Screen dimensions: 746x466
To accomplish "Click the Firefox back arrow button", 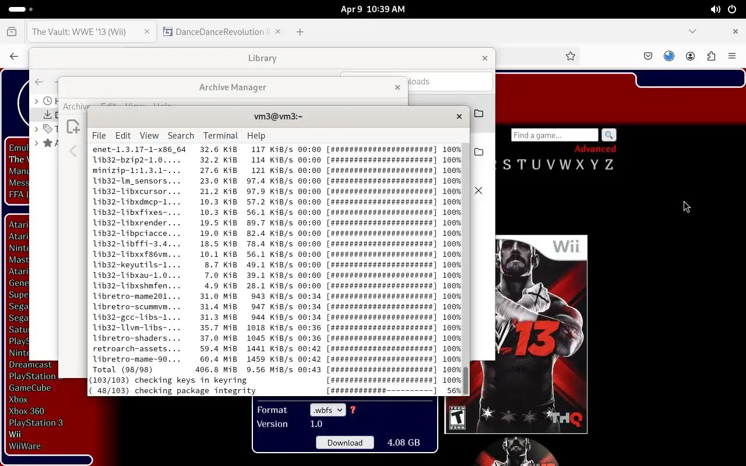I will click(14, 57).
